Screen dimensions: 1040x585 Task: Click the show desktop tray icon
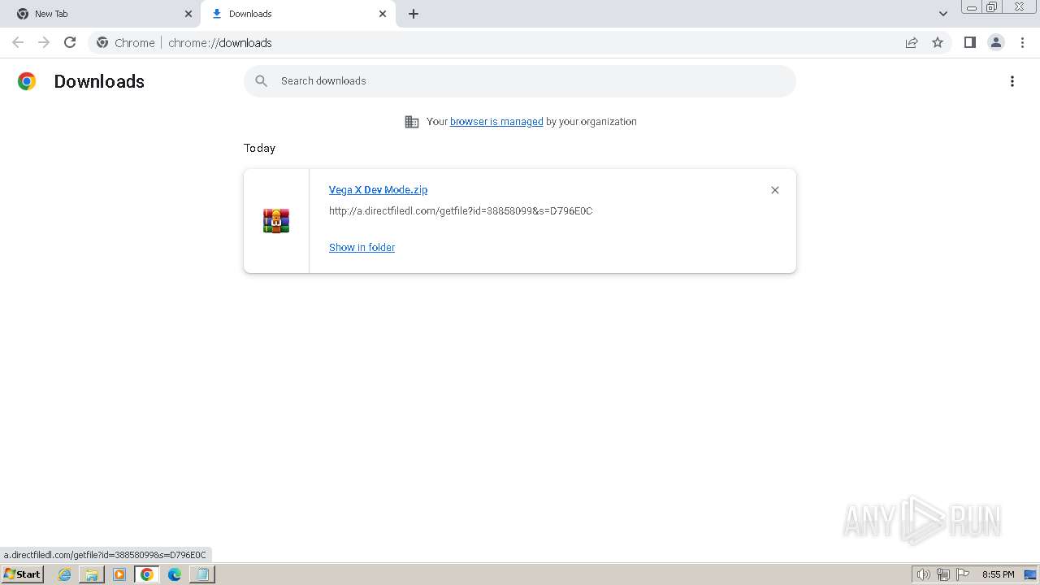1030,574
